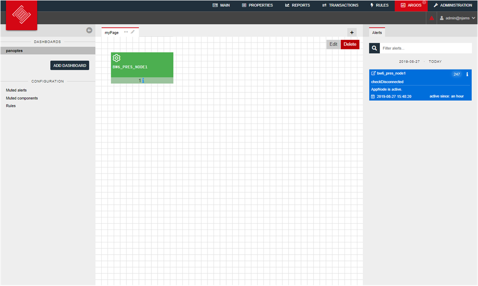
Task: Click 'active since: an hour' text
Action: (x=446, y=96)
